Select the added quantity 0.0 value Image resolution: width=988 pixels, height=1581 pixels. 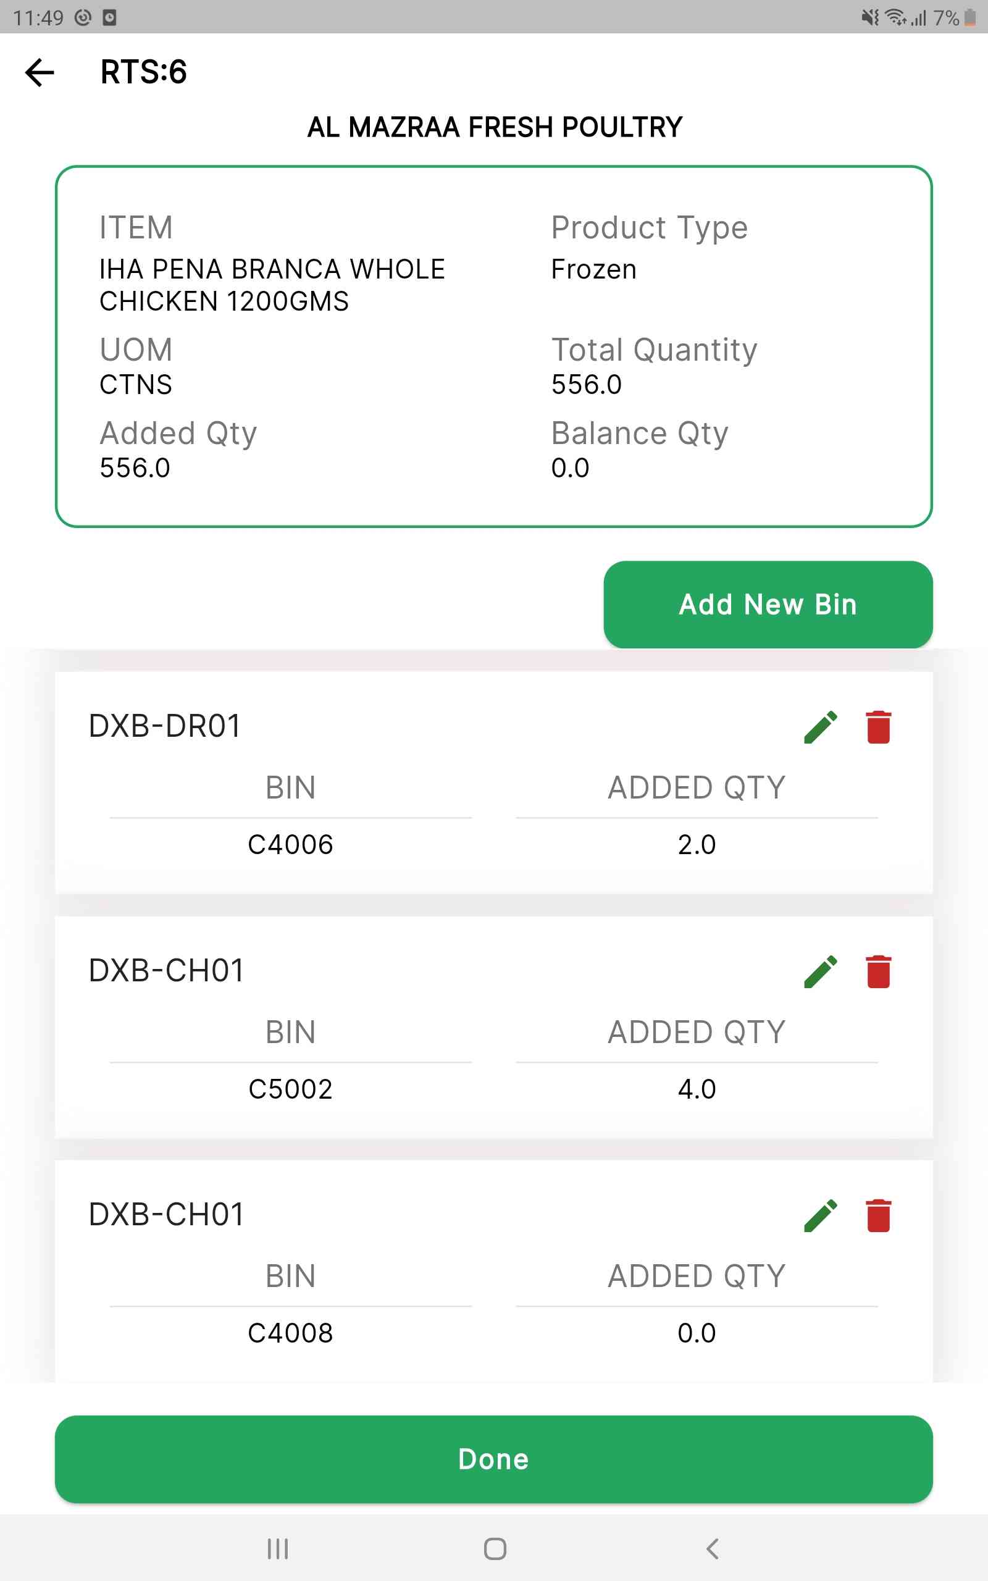pos(697,1333)
